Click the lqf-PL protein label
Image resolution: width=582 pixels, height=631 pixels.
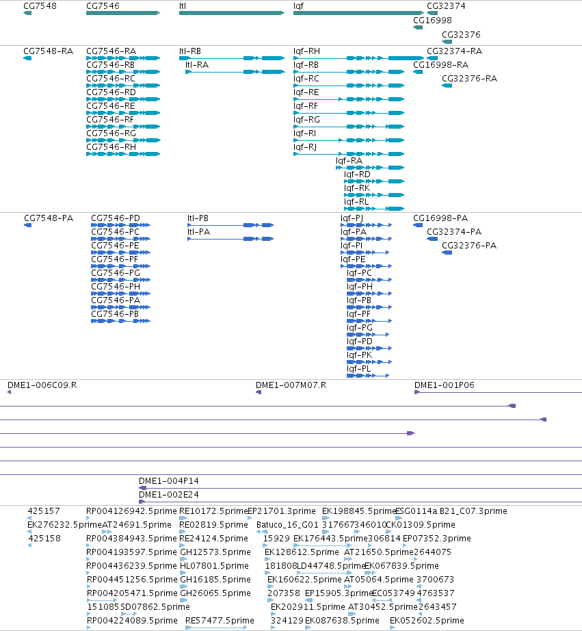pyautogui.click(x=358, y=369)
